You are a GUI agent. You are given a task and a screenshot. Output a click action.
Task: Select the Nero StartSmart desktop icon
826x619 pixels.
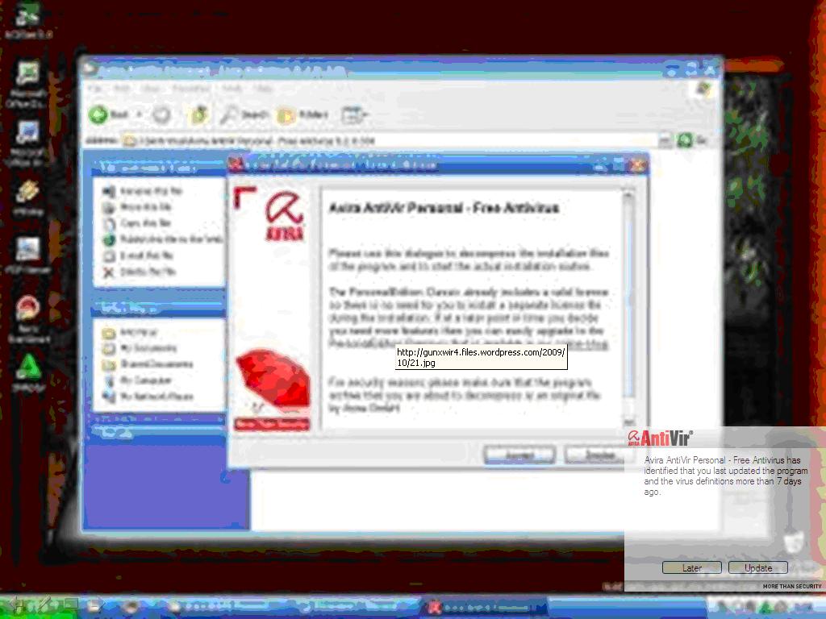pyautogui.click(x=28, y=319)
